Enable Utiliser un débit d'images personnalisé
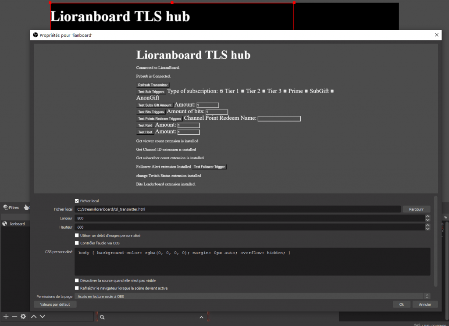The height and width of the screenshot is (326, 449). tap(77, 236)
